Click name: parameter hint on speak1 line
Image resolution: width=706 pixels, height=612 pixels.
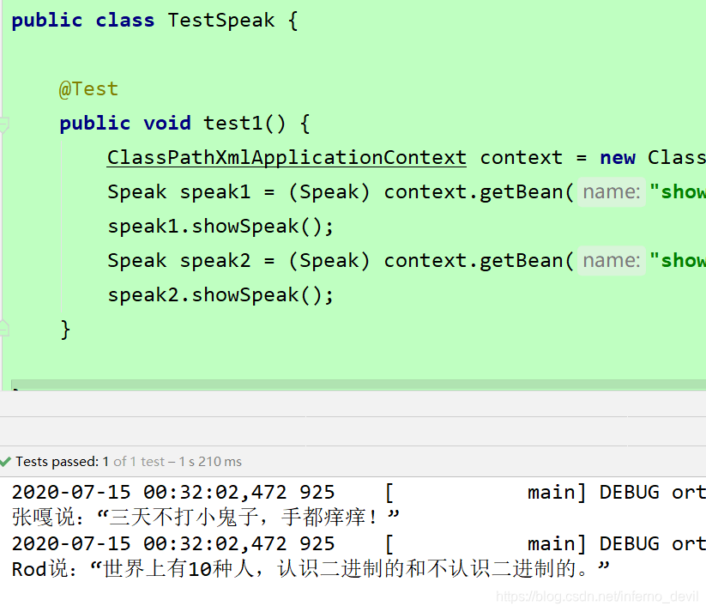pos(612,192)
